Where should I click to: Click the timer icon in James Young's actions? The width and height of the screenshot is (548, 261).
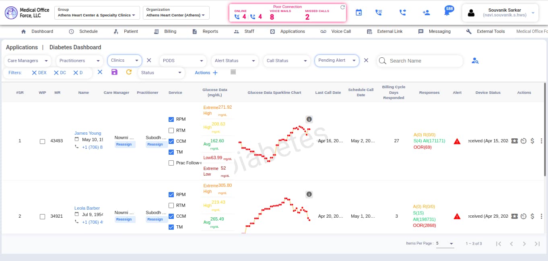[x=523, y=141]
